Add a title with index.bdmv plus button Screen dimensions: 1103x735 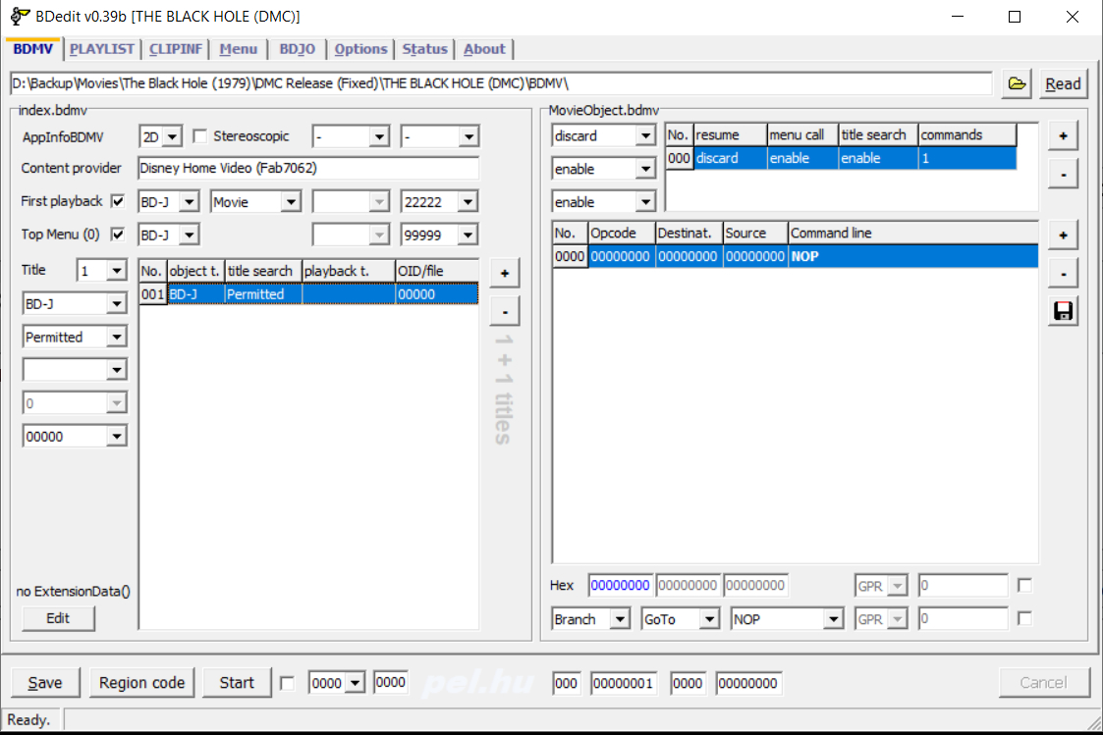[x=504, y=273]
